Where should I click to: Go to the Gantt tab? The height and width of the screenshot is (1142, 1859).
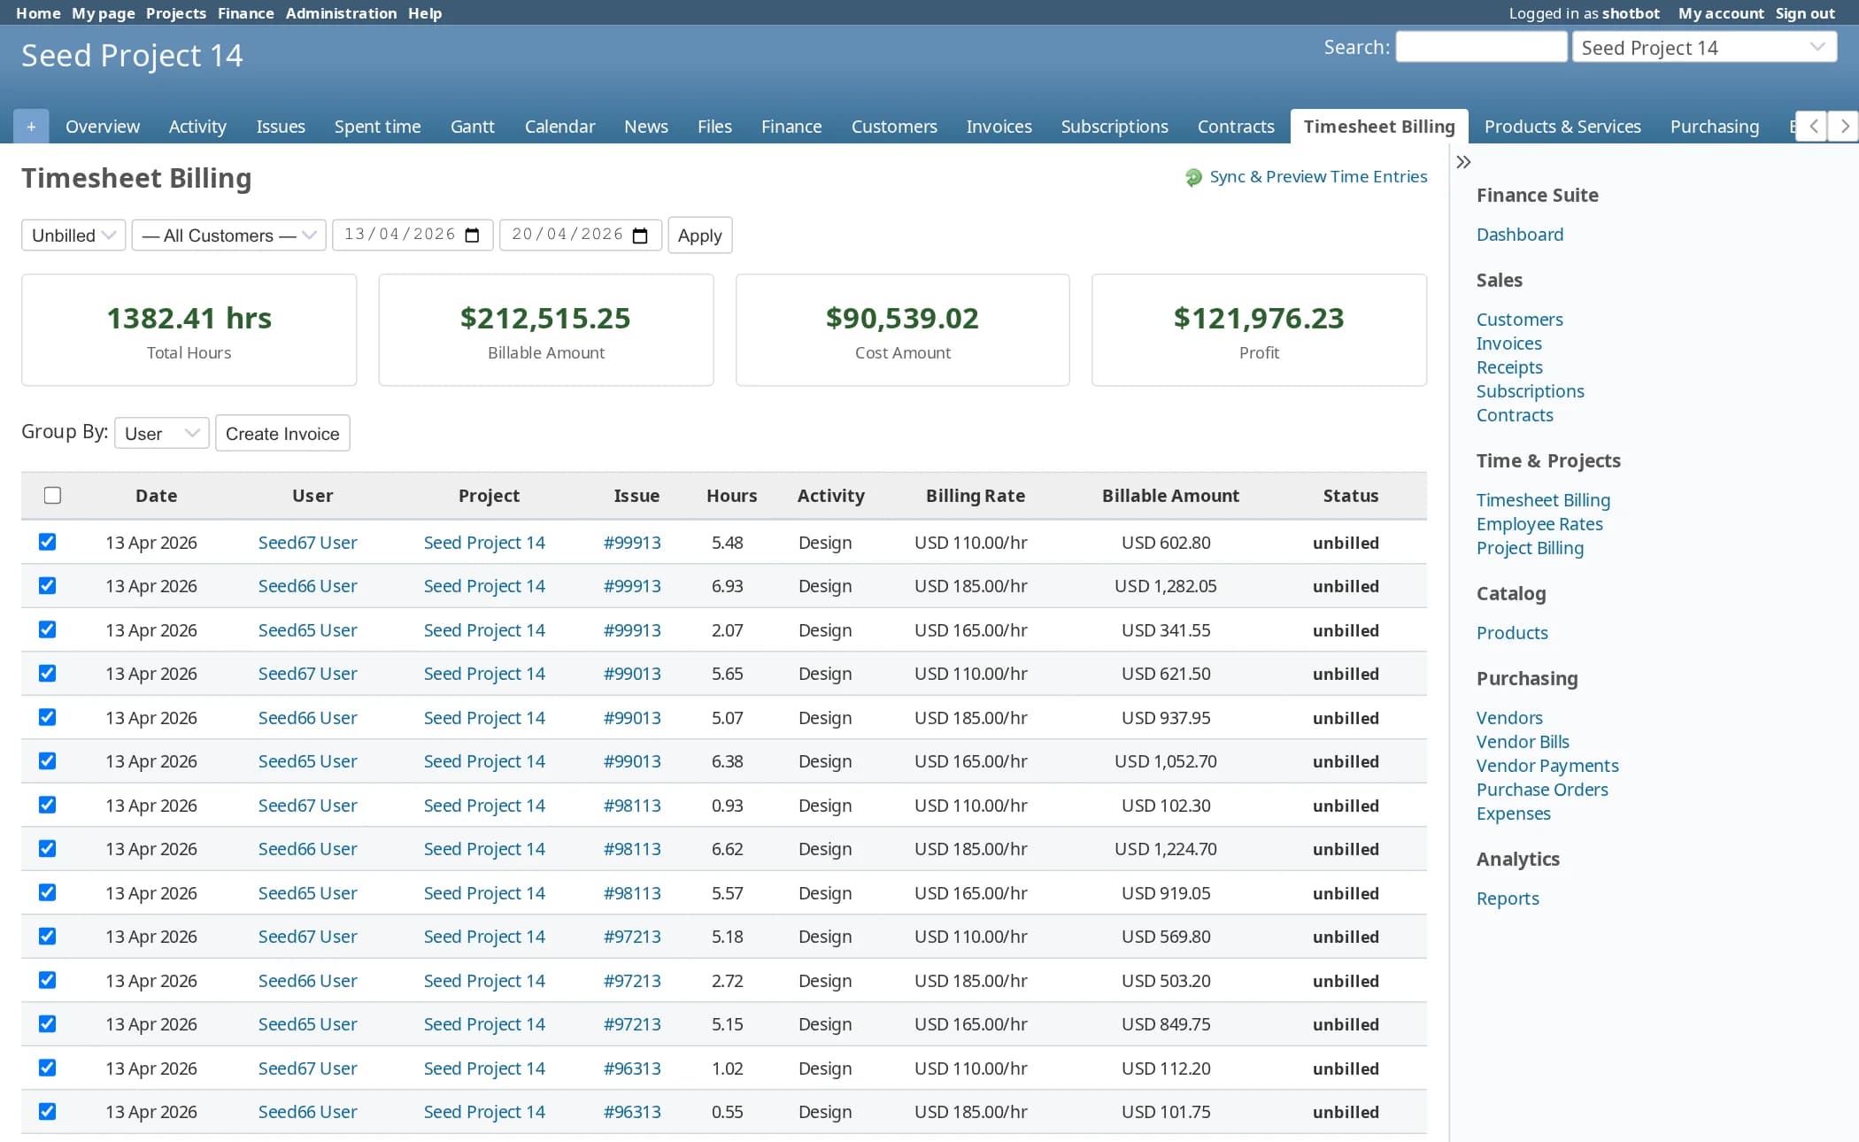point(472,127)
